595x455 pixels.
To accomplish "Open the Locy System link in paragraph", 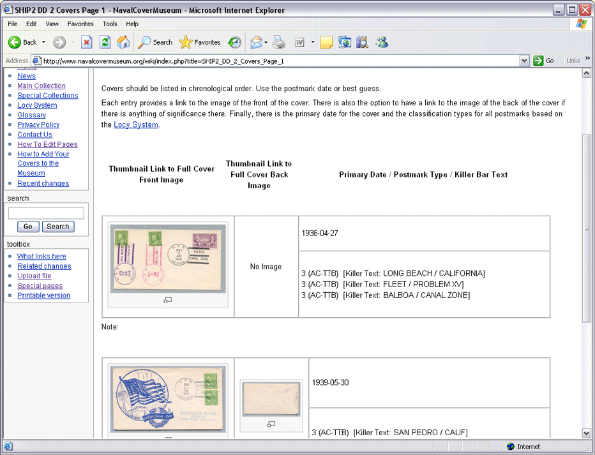I will [x=136, y=125].
